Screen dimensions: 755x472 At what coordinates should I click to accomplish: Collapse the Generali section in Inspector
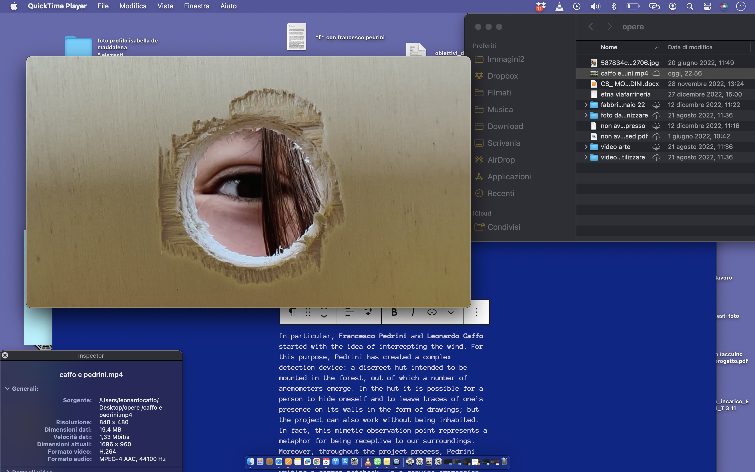coord(8,389)
